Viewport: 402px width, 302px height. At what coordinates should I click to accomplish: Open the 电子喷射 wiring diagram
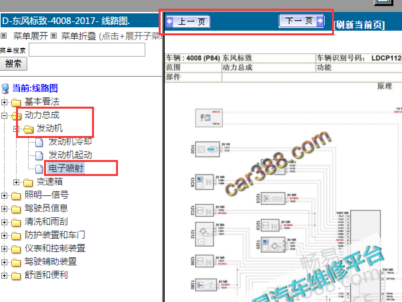pyautogui.click(x=66, y=168)
